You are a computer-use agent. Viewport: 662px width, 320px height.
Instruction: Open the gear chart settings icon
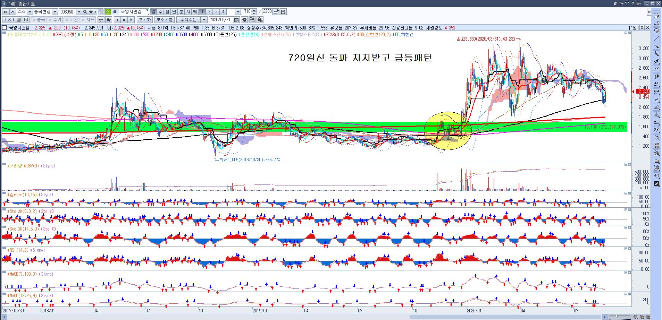click(244, 20)
